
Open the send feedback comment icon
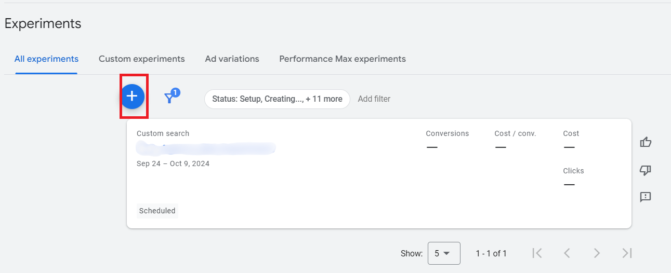[646, 197]
